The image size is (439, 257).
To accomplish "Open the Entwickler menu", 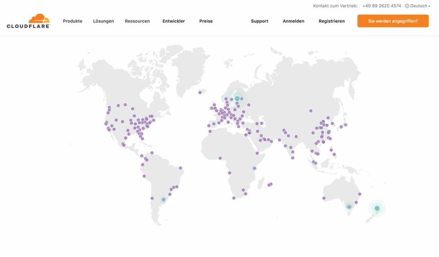I will click(173, 21).
